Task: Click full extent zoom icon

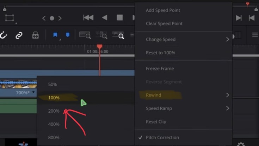Action: point(85,35)
